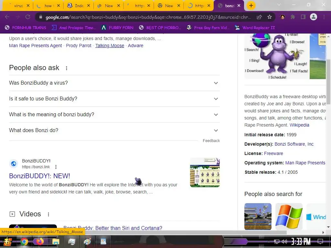The width and height of the screenshot is (331, 248).
Task: Open the bonzi.link result thumbnail
Action: point(205,172)
